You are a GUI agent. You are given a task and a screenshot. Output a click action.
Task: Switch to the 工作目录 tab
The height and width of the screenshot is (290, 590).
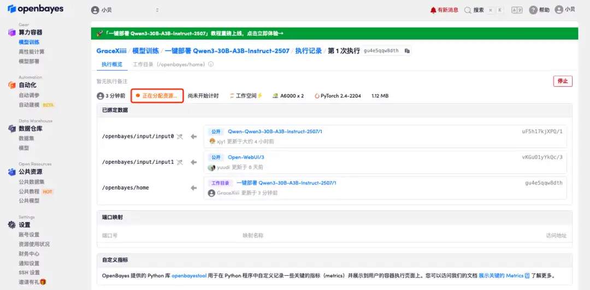(170, 64)
